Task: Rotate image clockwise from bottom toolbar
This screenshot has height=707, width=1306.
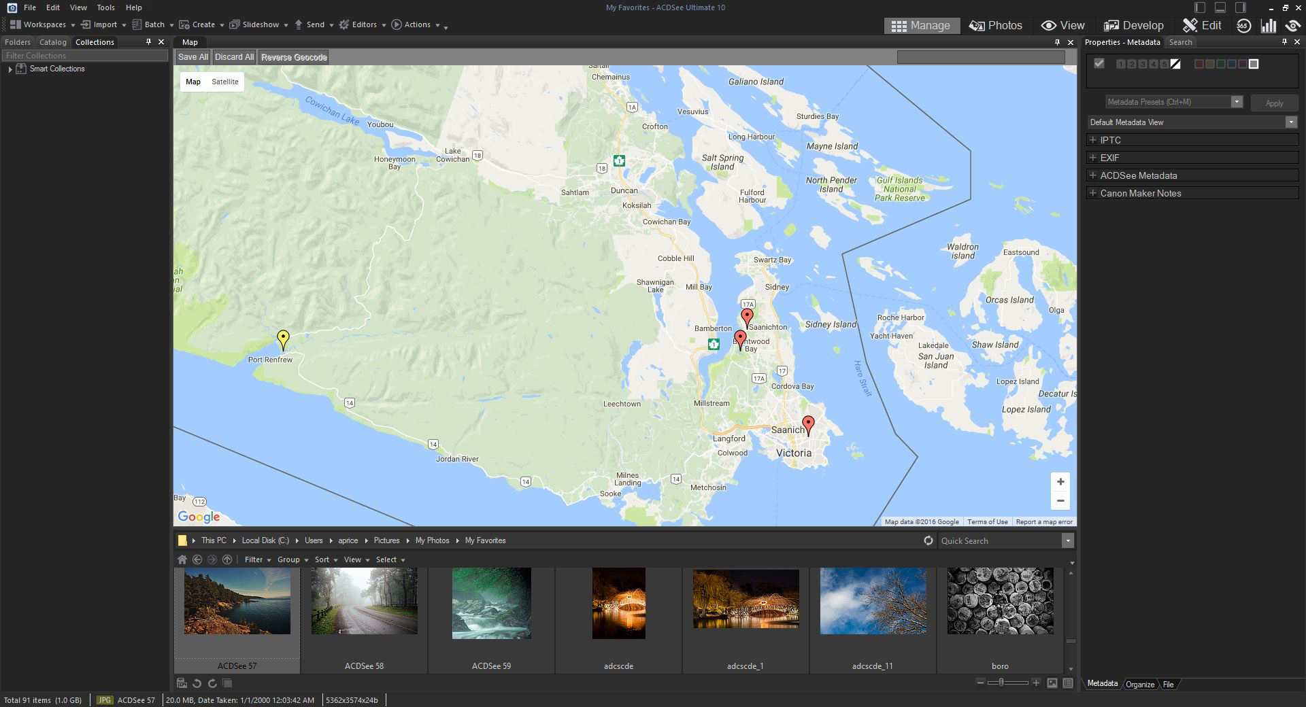Action: (x=212, y=683)
